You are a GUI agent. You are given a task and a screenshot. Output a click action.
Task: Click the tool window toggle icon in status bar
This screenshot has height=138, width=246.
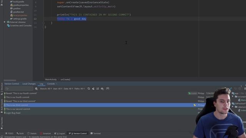click(2, 137)
